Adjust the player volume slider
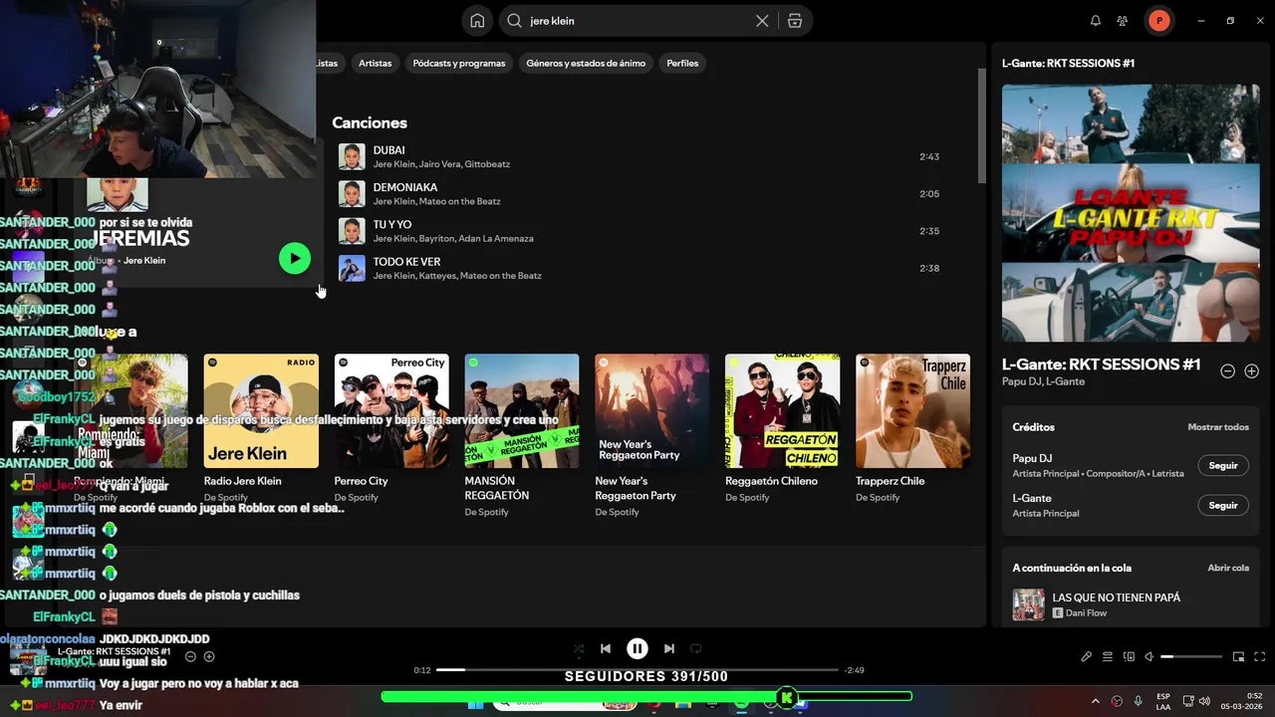This screenshot has height=717, width=1275. [x=1191, y=657]
